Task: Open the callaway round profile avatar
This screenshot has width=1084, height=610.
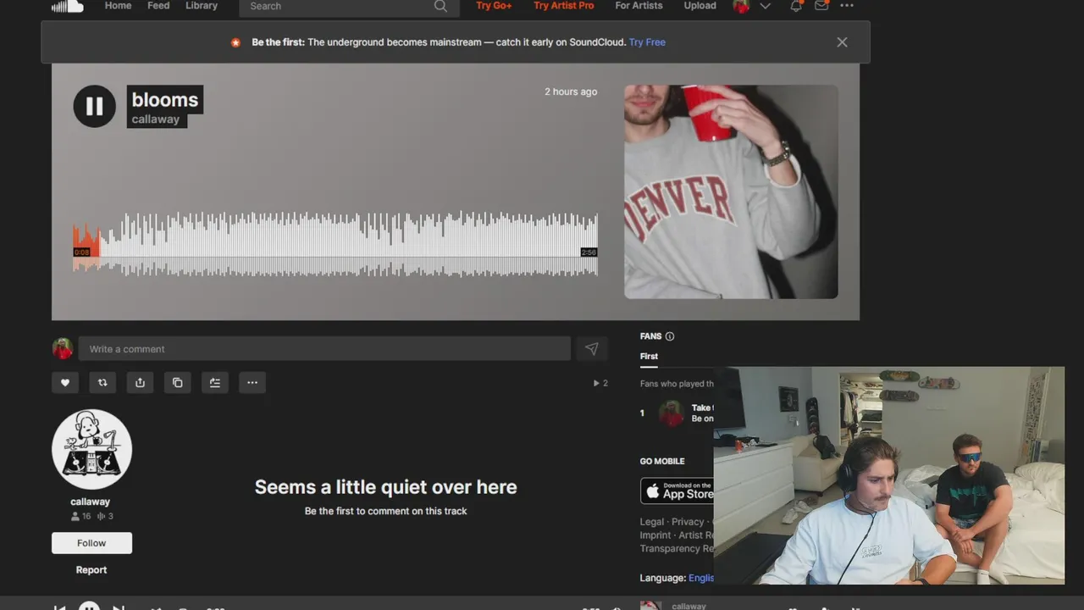Action: click(91, 449)
